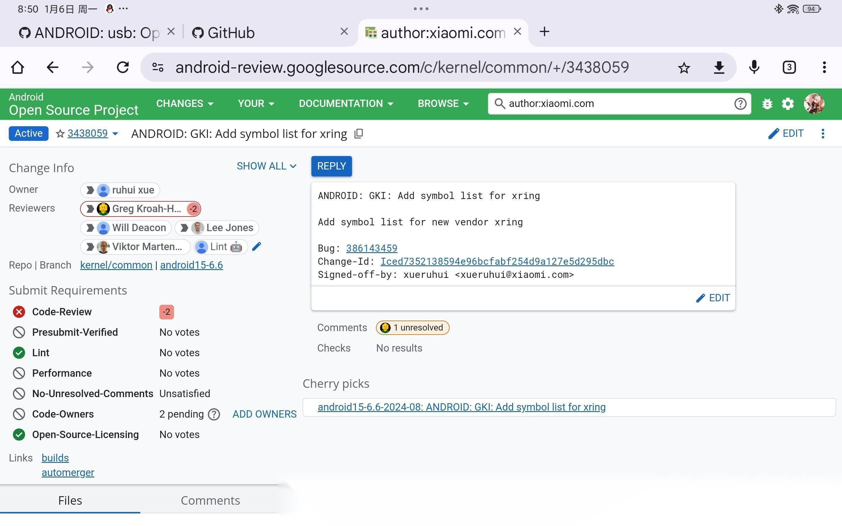842x526 pixels.
Task: Click the 1 unresolved comments chip
Action: (412, 328)
